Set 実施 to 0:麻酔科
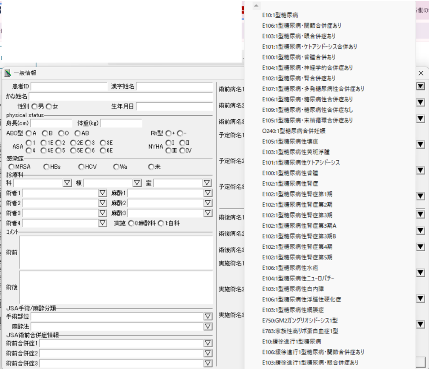Image resolution: width=429 pixels, height=369 pixels. click(131, 223)
